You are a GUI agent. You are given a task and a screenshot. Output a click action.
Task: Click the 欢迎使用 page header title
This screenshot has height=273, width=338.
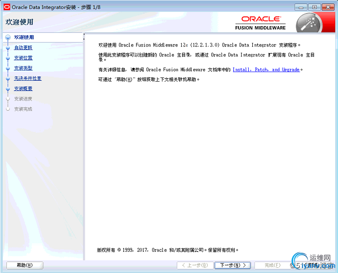19,22
